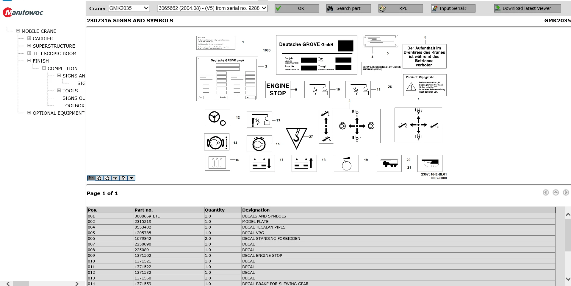Select TELESCOPIC BOOM tree item
571x286 pixels.
54,53
